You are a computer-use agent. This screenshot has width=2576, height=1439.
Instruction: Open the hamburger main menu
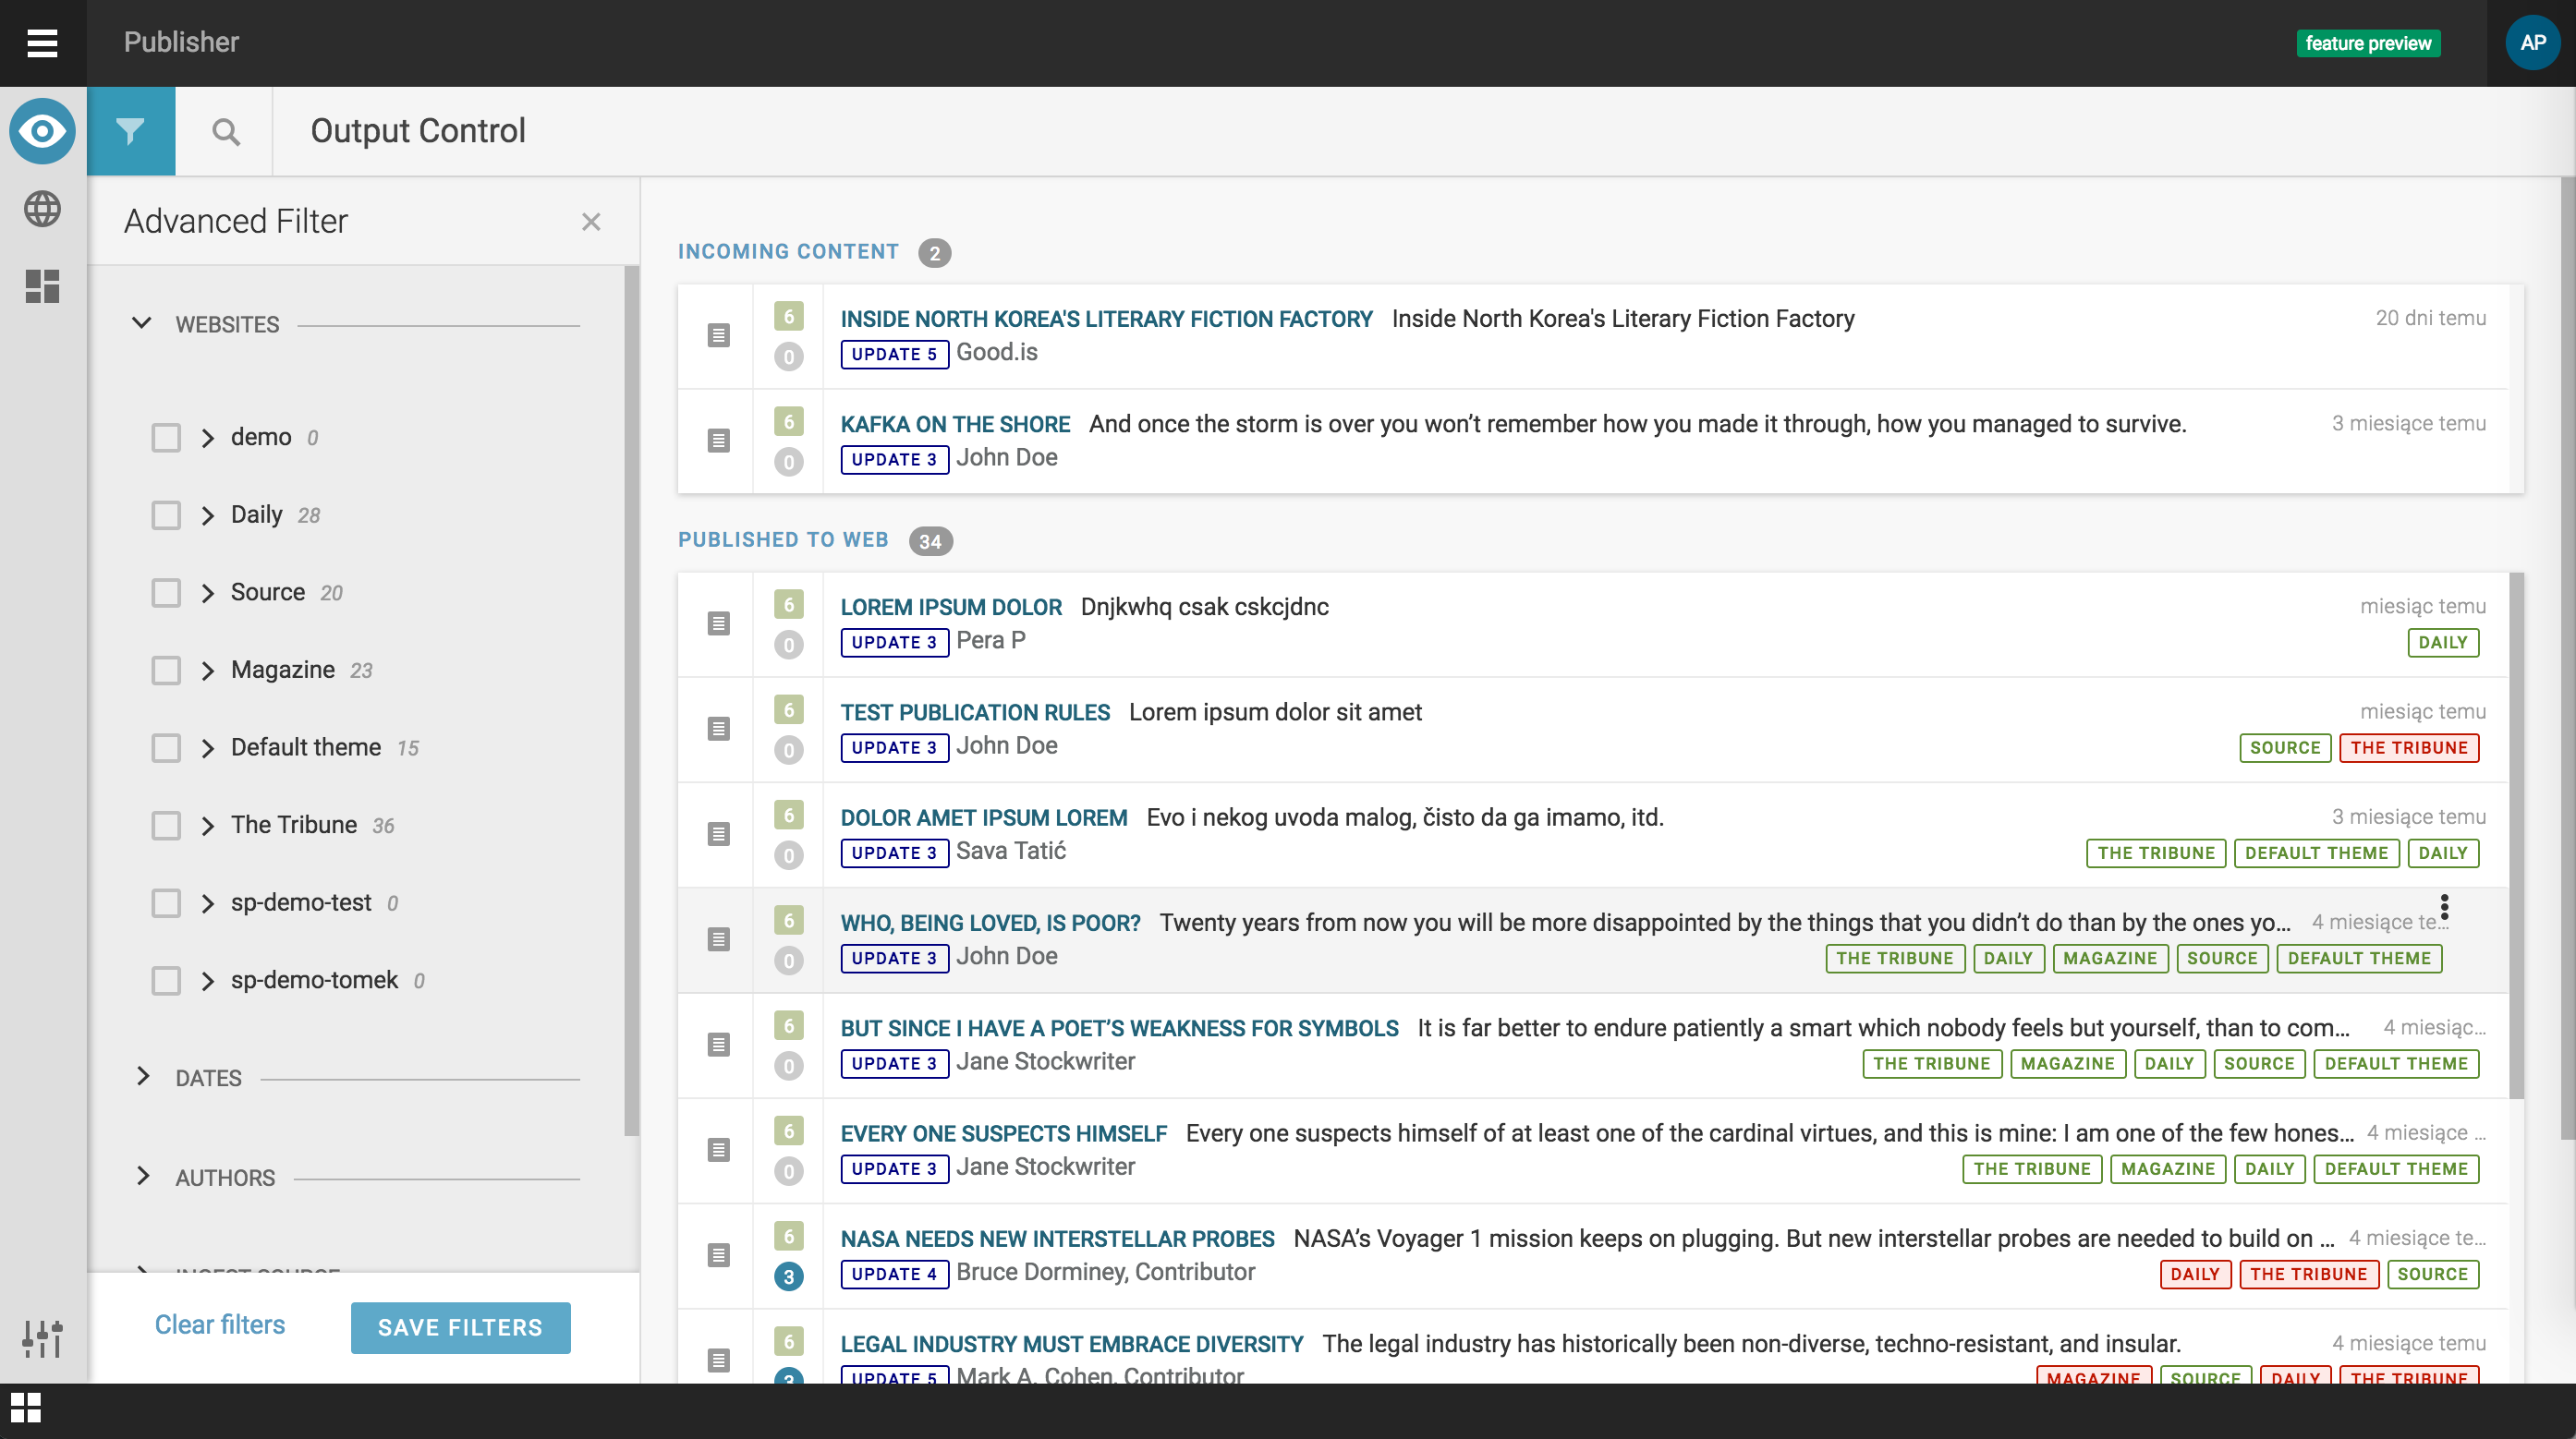tap(42, 42)
